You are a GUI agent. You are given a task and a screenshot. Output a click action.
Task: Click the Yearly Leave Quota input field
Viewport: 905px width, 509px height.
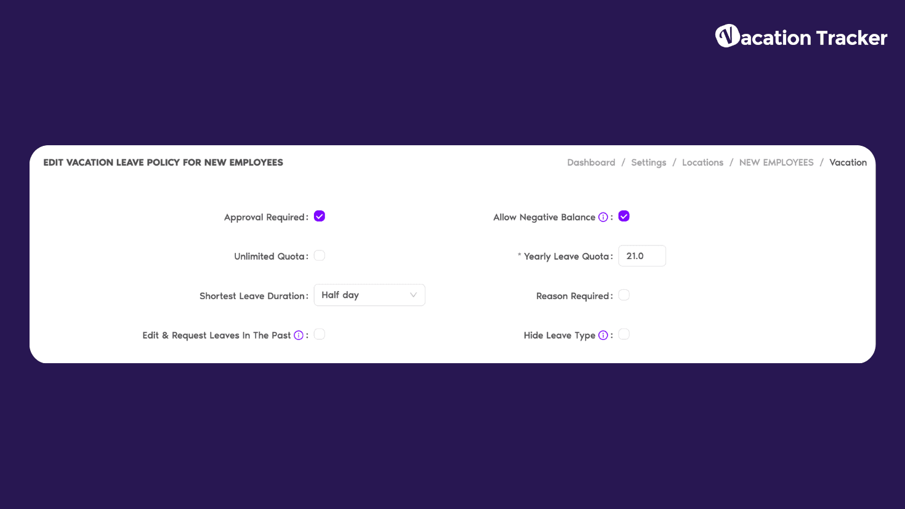642,256
